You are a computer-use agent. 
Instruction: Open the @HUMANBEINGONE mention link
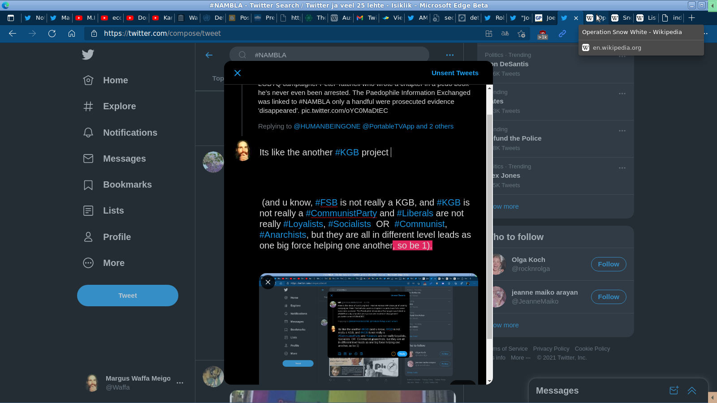[x=327, y=126]
